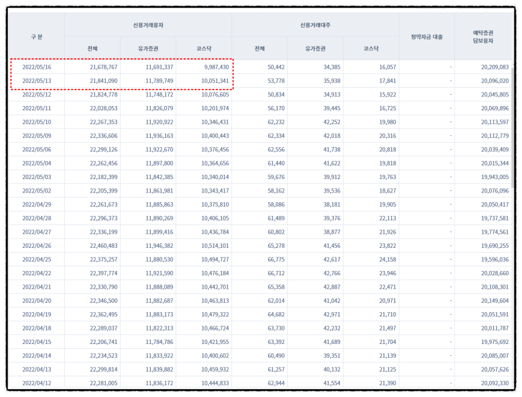This screenshot has height=397, width=522.
Task: Click the value 34,385
Action: (332, 67)
